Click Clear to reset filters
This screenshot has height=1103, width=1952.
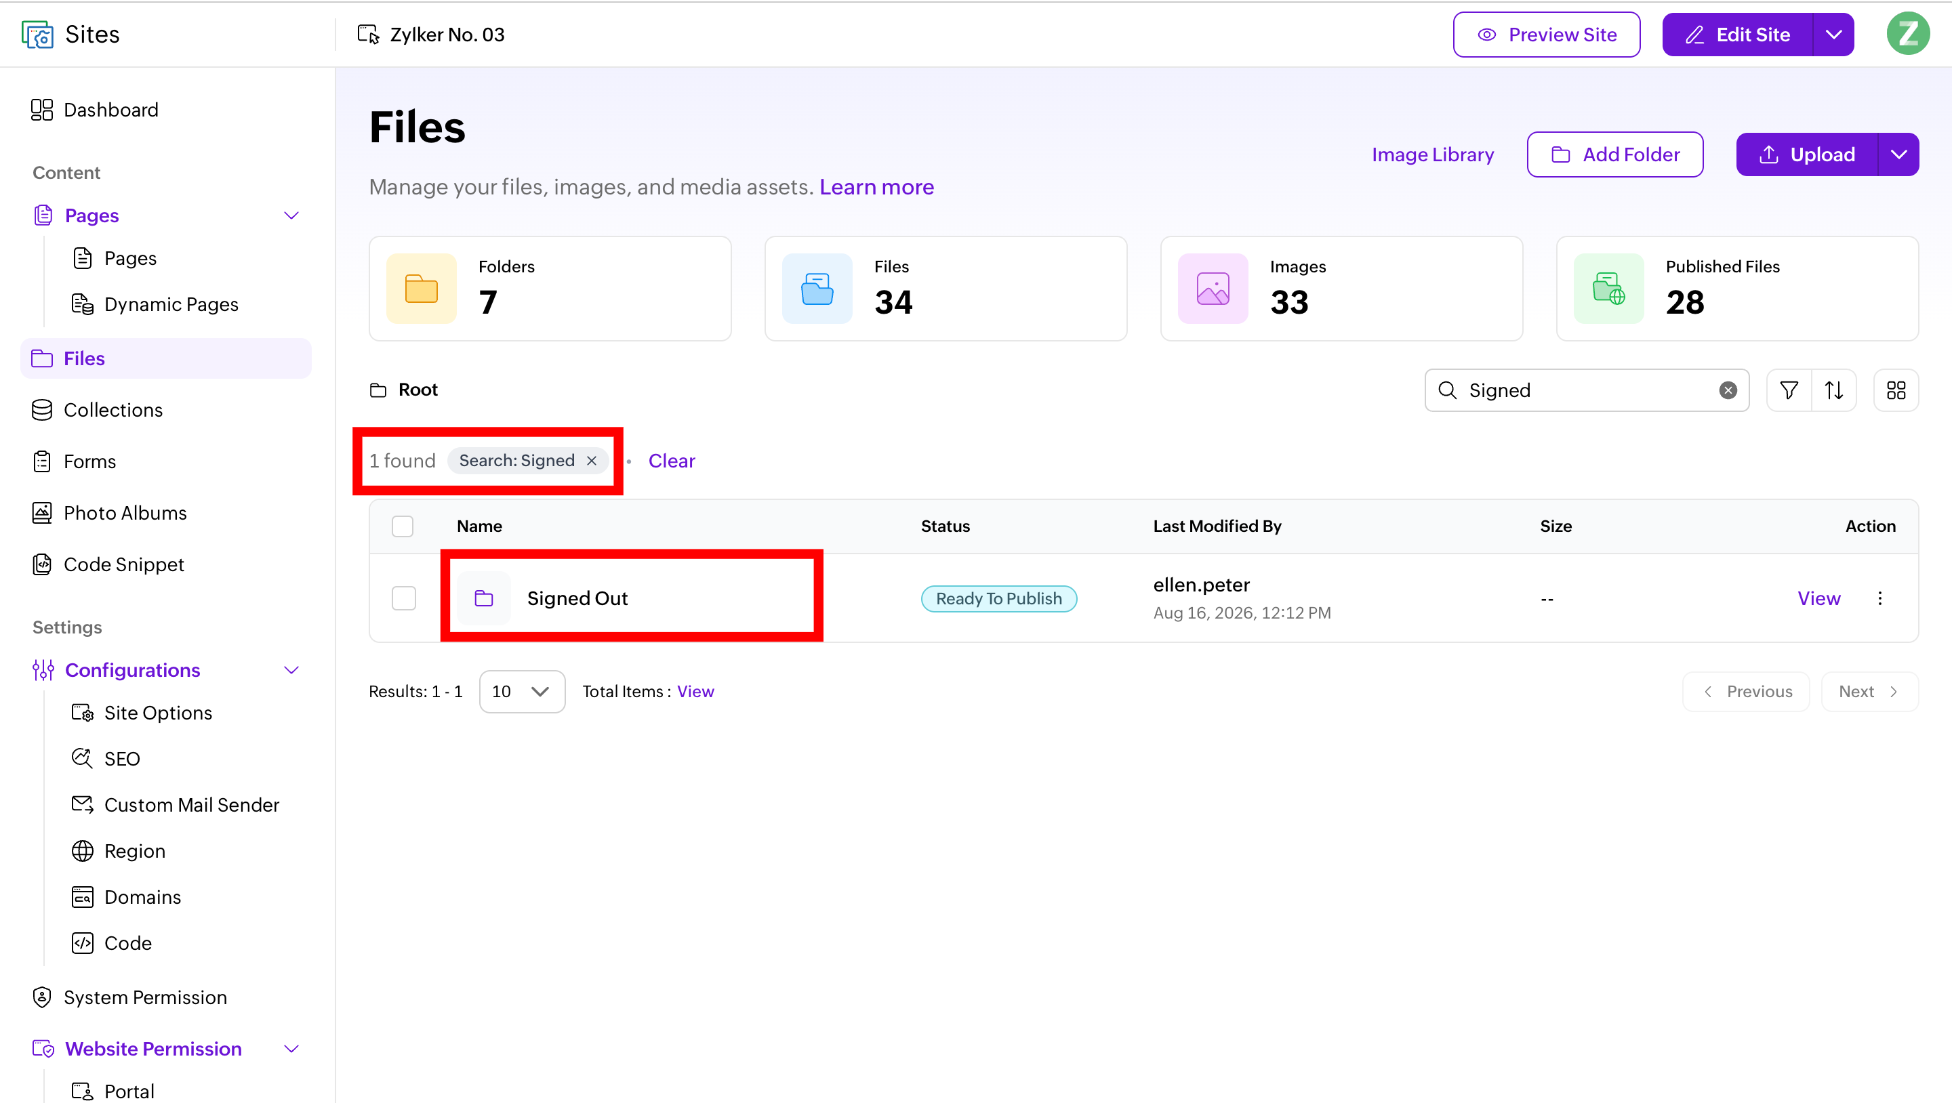click(x=672, y=461)
